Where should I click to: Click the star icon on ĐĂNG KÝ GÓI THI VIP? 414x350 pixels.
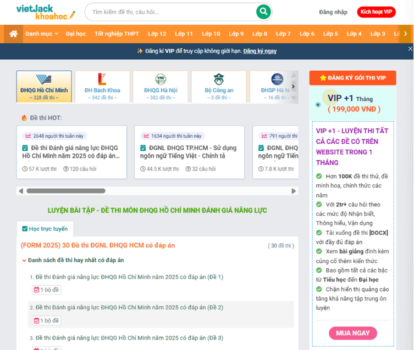[323, 78]
